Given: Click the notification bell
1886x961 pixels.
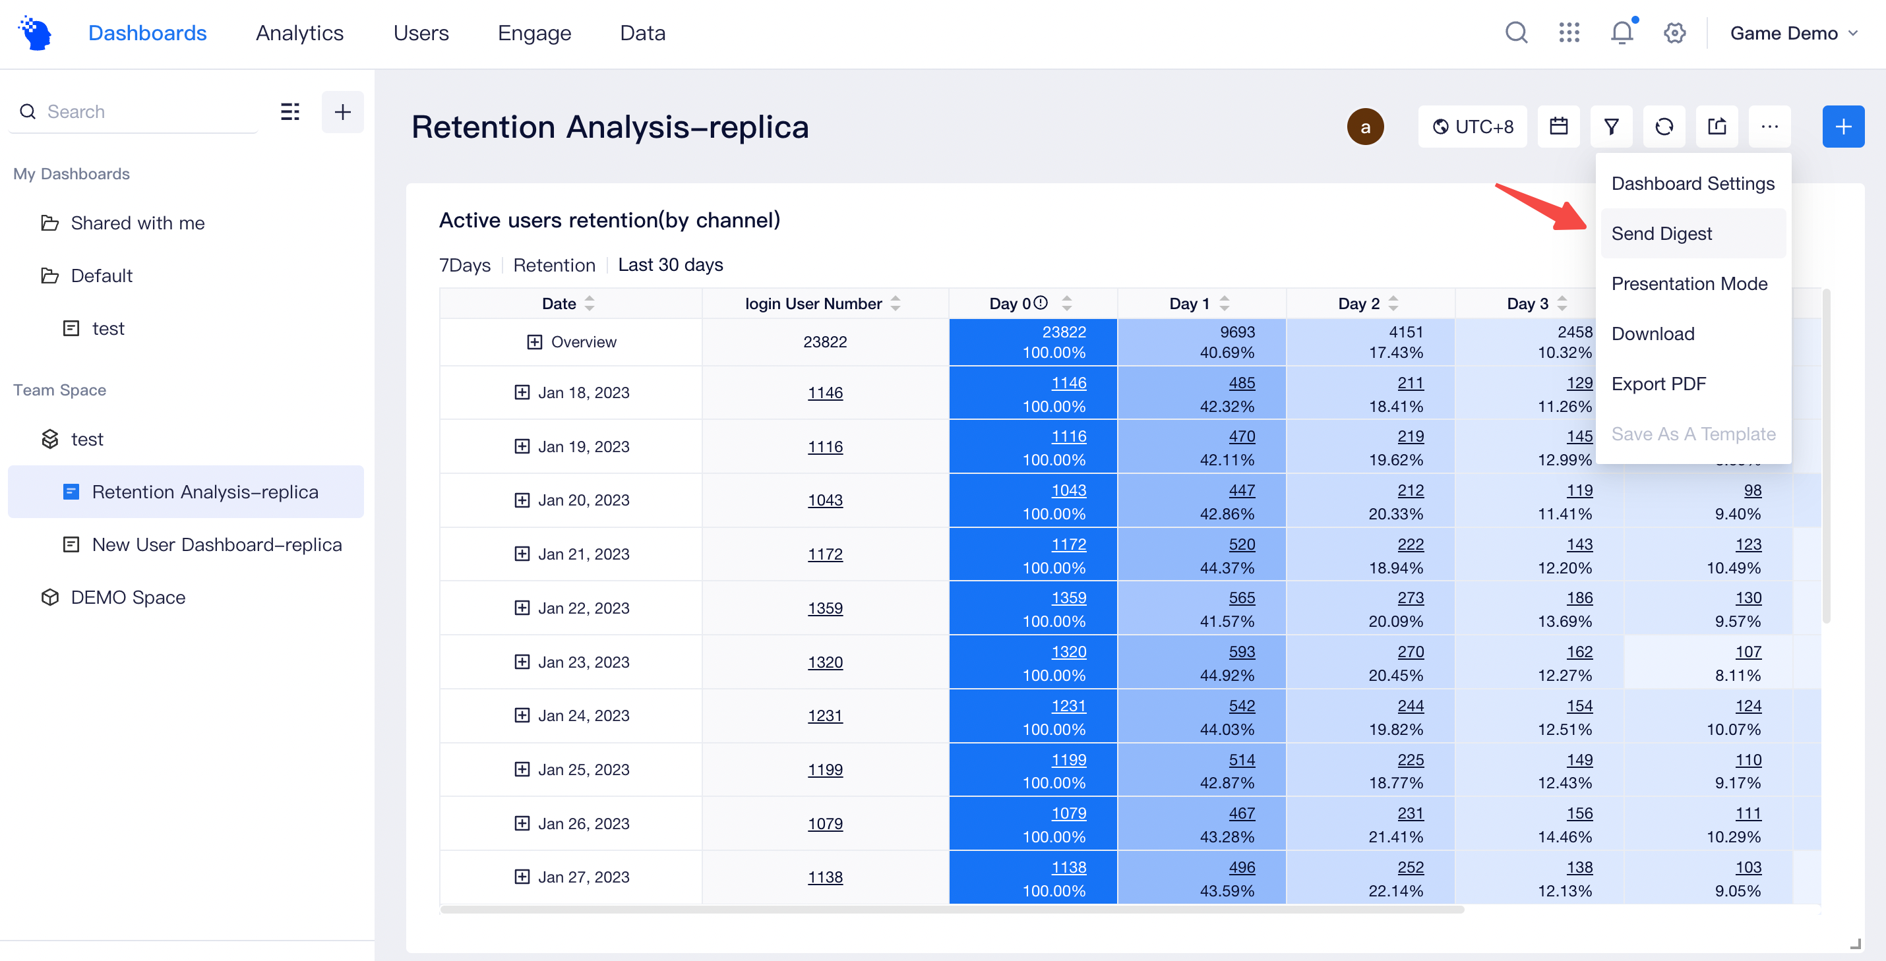Looking at the screenshot, I should 1622,33.
